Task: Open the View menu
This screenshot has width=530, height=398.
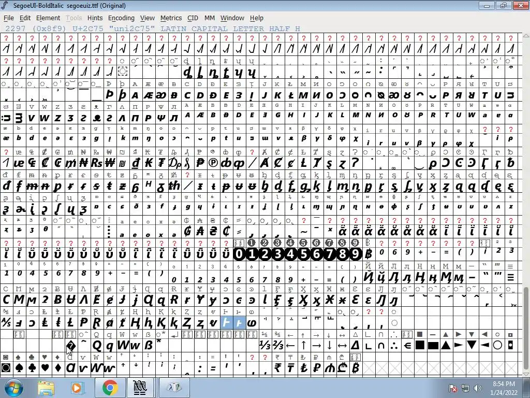Action: [148, 18]
